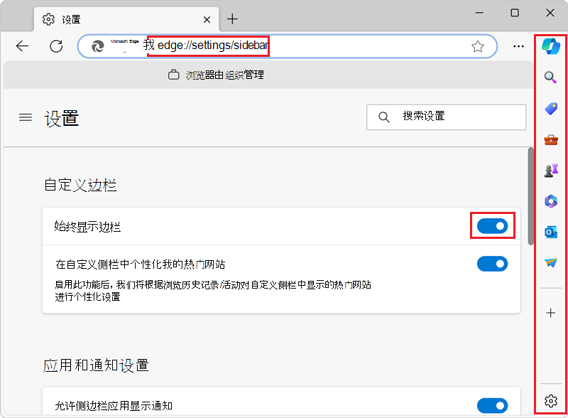Bookmark this page with the star icon
The height and width of the screenshot is (418, 568).
tap(478, 45)
